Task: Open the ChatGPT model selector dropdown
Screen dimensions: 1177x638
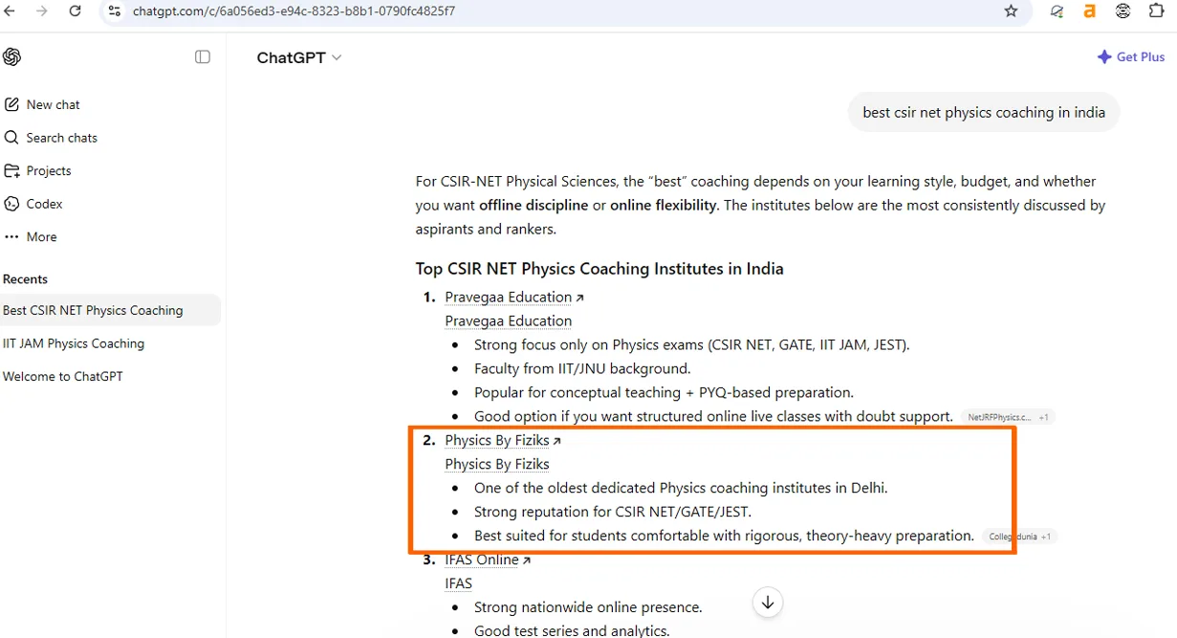Action: coord(299,57)
